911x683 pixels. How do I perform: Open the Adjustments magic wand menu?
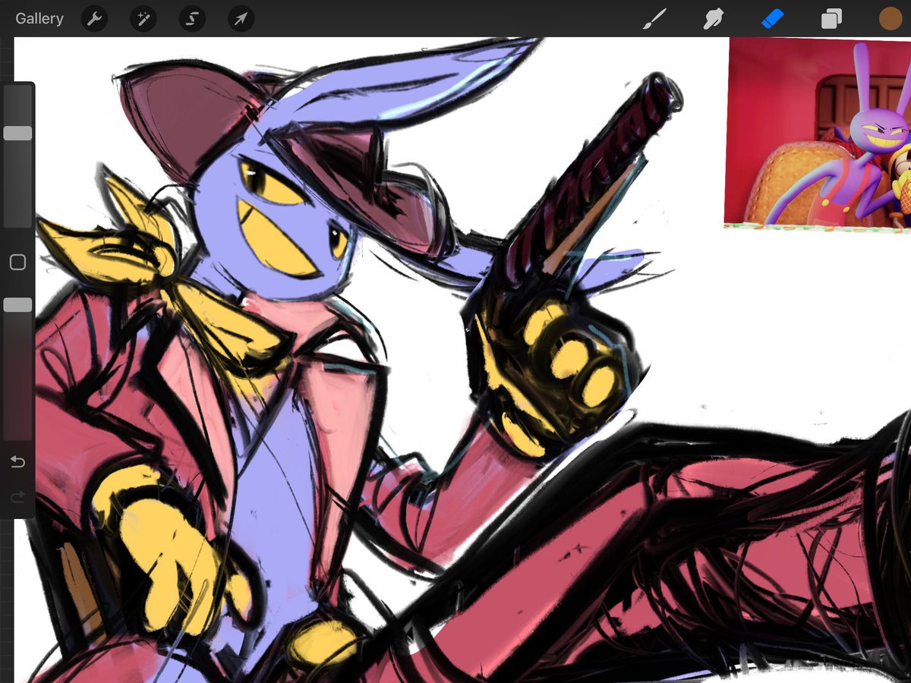click(x=143, y=19)
